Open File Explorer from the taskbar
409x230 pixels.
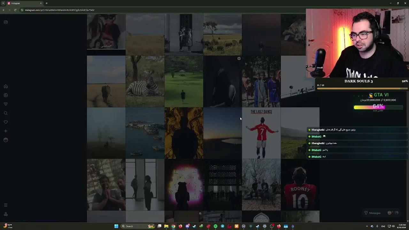pyautogui.click(x=166, y=226)
